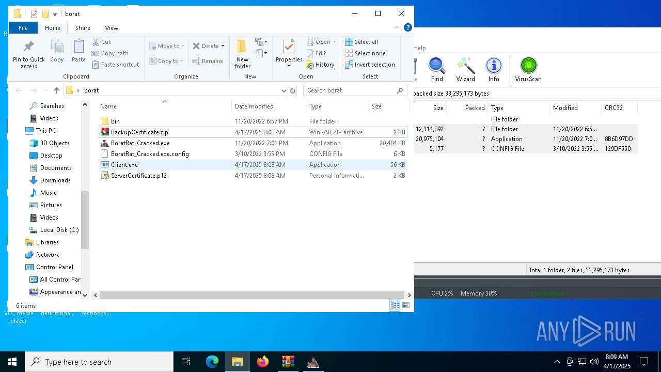Open Local Disk (C:) in navigation pane

(59, 230)
